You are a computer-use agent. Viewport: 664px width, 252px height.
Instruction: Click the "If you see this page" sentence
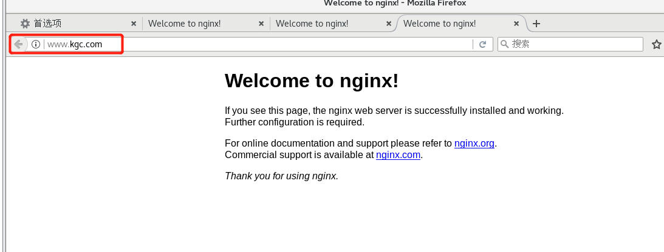click(x=394, y=111)
